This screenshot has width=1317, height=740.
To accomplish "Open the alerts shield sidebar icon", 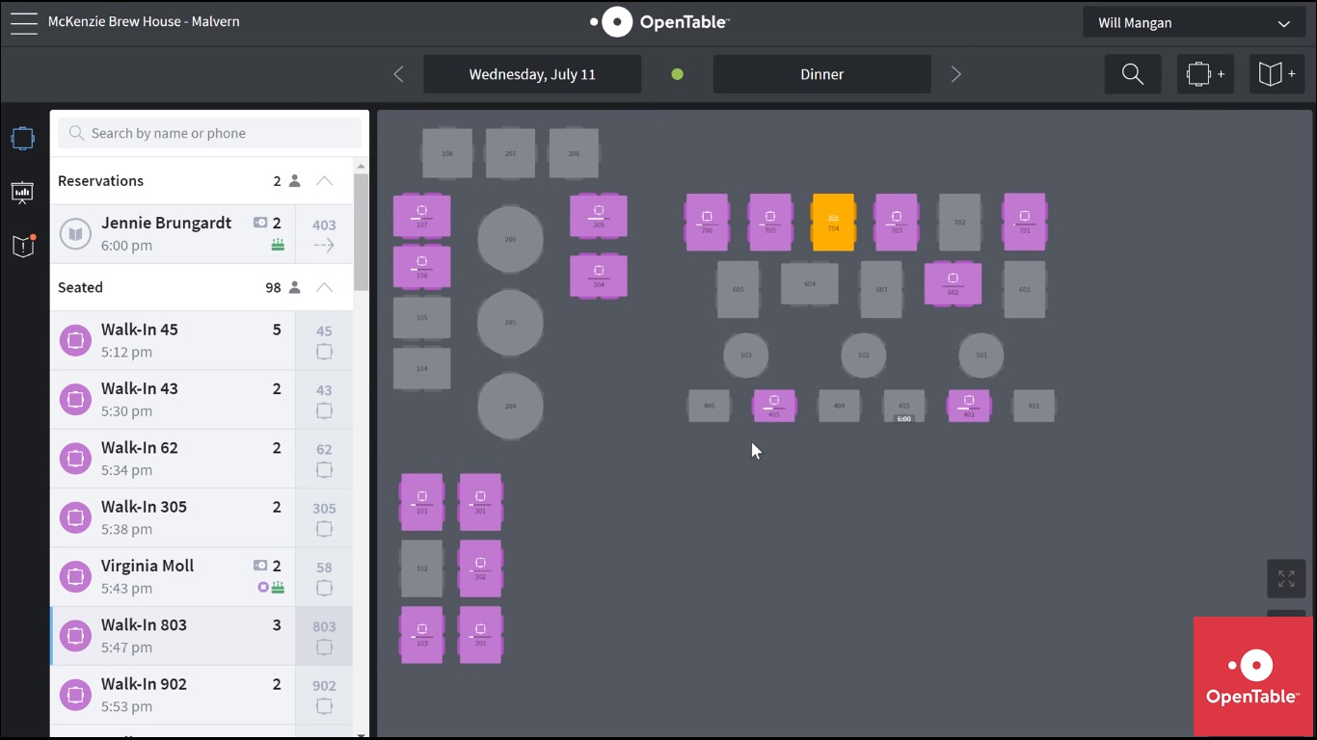I will pyautogui.click(x=23, y=246).
